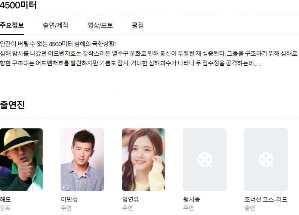
Task: Click film reel placeholder for 조너선 코스-리드
Action: (266, 160)
